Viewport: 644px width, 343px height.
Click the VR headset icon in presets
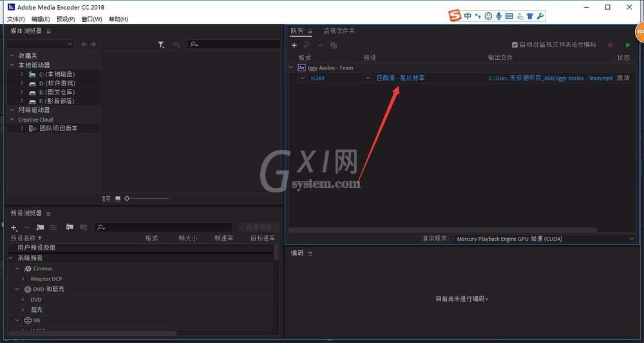(28, 320)
